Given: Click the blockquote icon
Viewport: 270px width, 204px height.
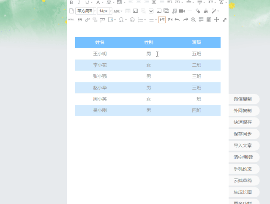Looking at the screenshot, I should (x=80, y=19).
